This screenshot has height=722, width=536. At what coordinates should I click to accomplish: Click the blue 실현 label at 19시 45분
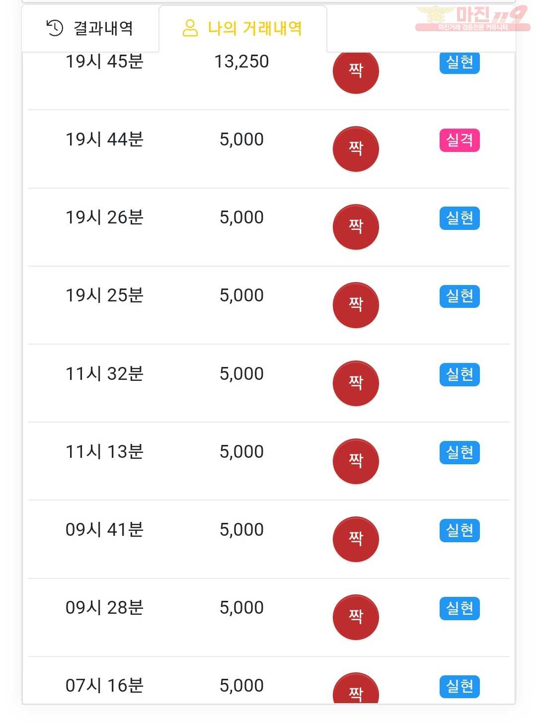(x=459, y=63)
